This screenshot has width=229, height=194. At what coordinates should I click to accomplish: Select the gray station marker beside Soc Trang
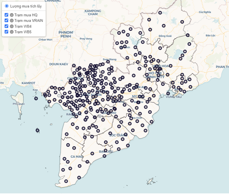tap(118, 135)
